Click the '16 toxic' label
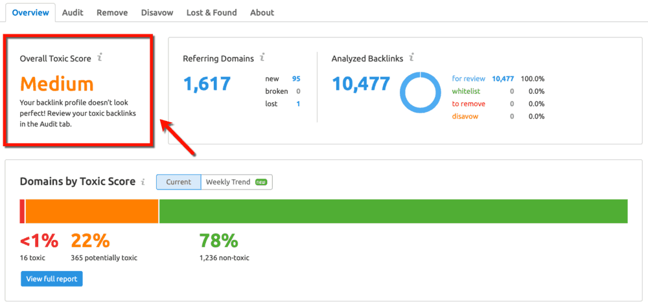Viewport: 648px width, 308px height. click(x=32, y=258)
